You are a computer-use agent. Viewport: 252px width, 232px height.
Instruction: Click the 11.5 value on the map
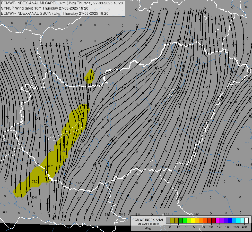coord(164,9)
